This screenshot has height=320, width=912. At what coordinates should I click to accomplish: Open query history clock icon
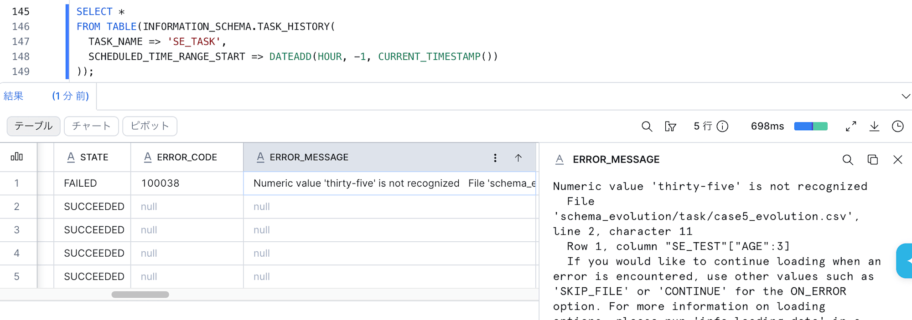[x=897, y=126]
